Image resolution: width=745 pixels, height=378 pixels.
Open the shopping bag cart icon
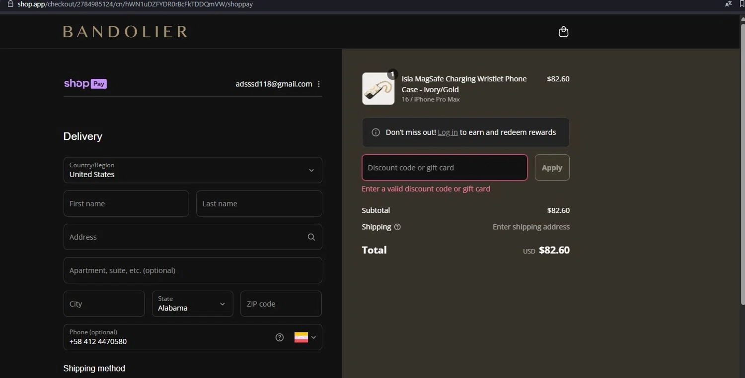click(563, 32)
